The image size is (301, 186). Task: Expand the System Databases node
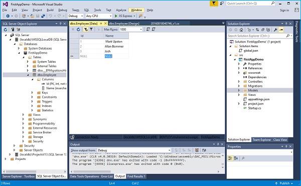pyautogui.click(x=19, y=48)
